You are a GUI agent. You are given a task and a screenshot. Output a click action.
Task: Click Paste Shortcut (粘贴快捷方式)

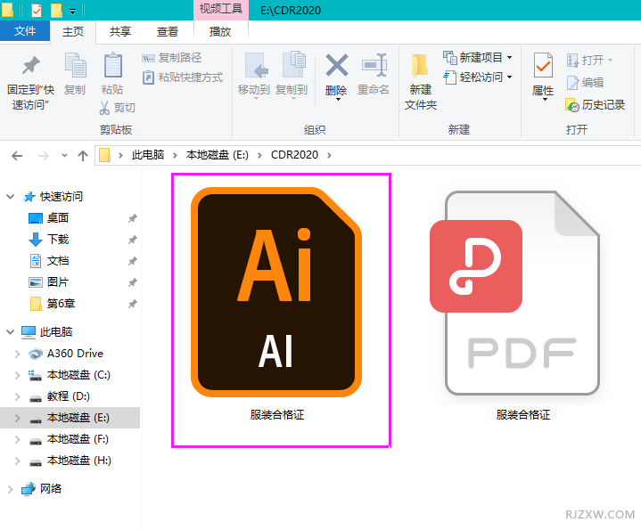click(x=183, y=77)
